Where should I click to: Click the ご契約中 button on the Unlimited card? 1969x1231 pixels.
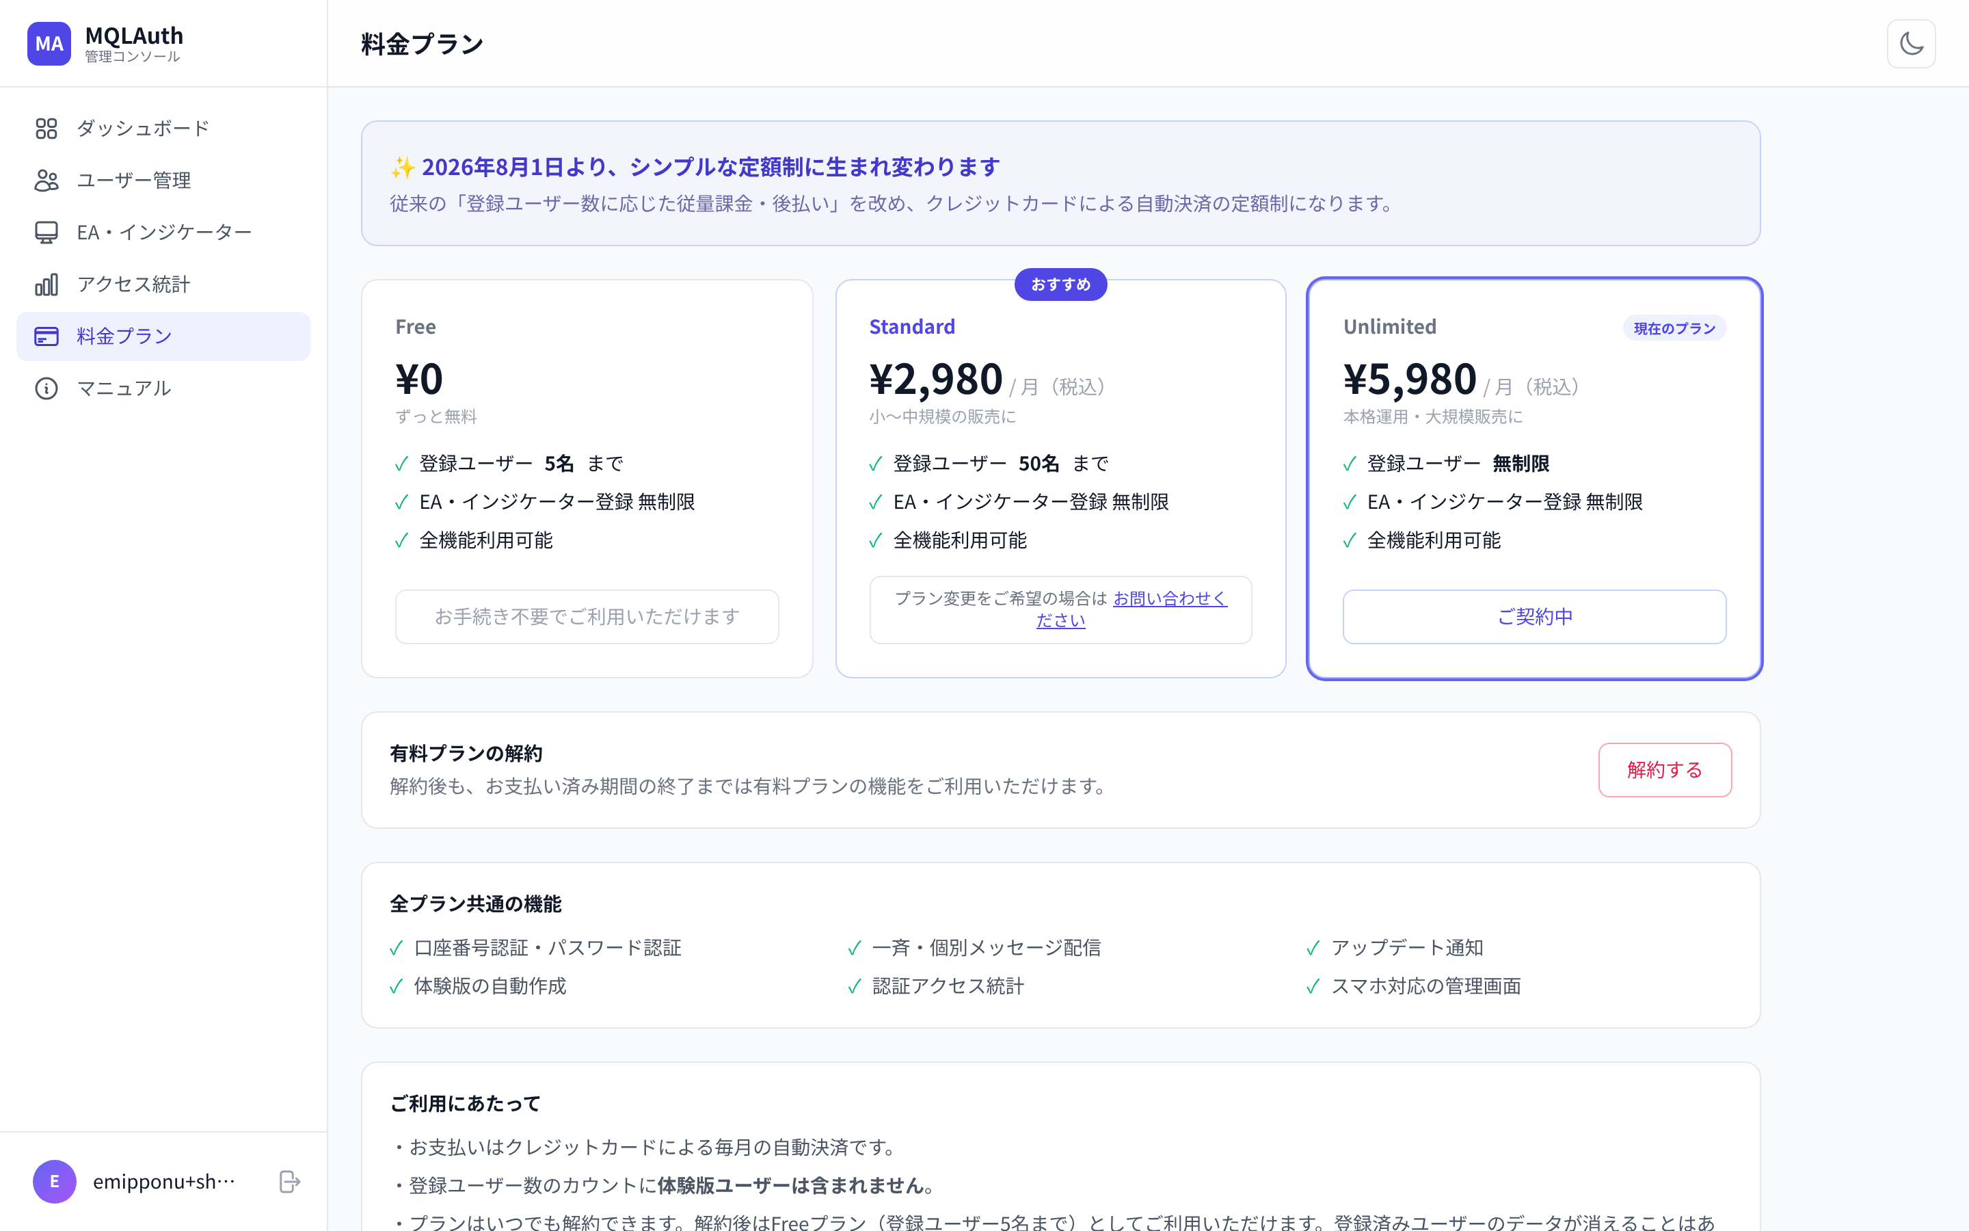click(1534, 616)
